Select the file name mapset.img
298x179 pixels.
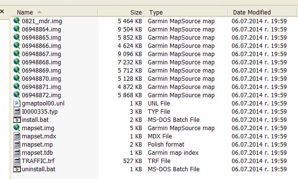(38, 128)
